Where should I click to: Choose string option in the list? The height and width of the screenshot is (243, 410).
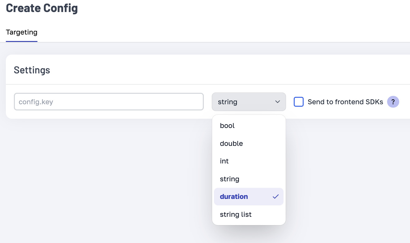pos(249,179)
